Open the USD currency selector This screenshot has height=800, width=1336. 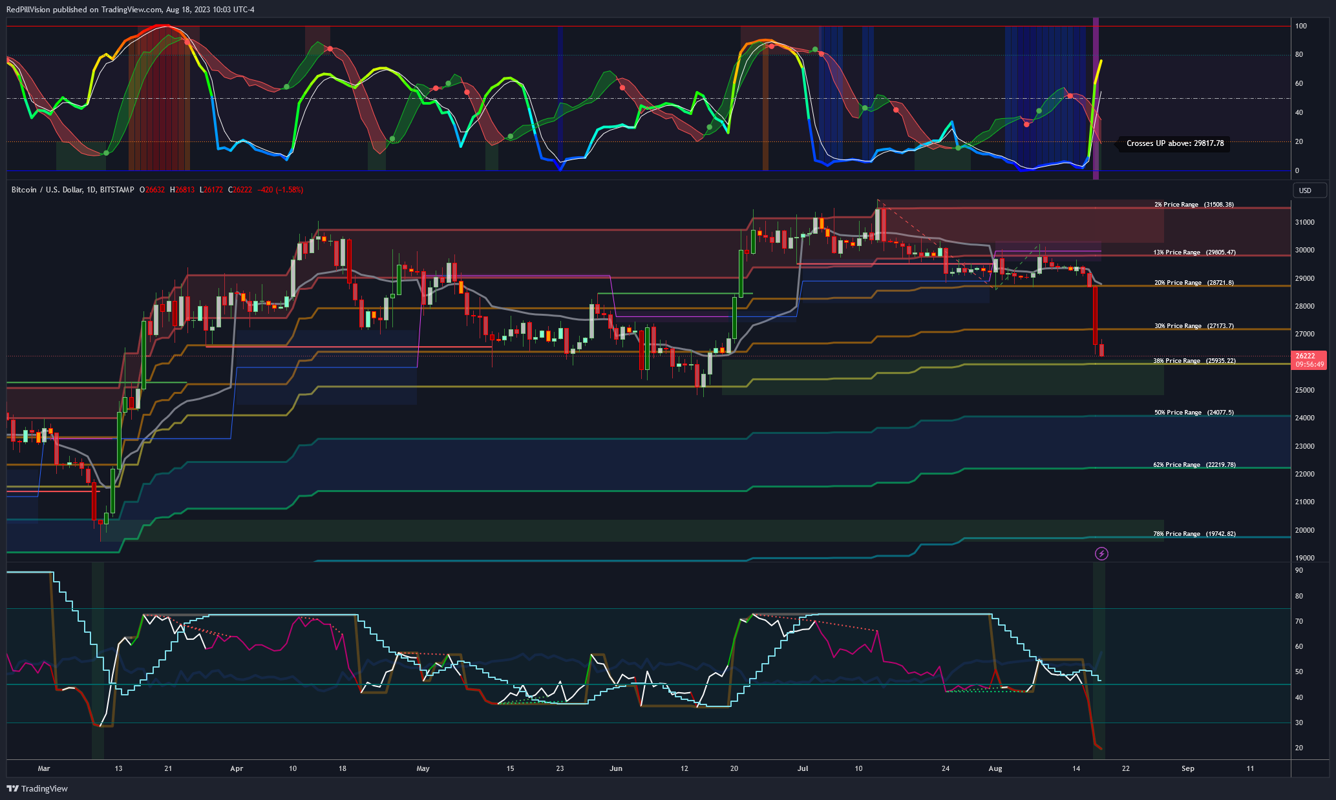click(x=1309, y=190)
